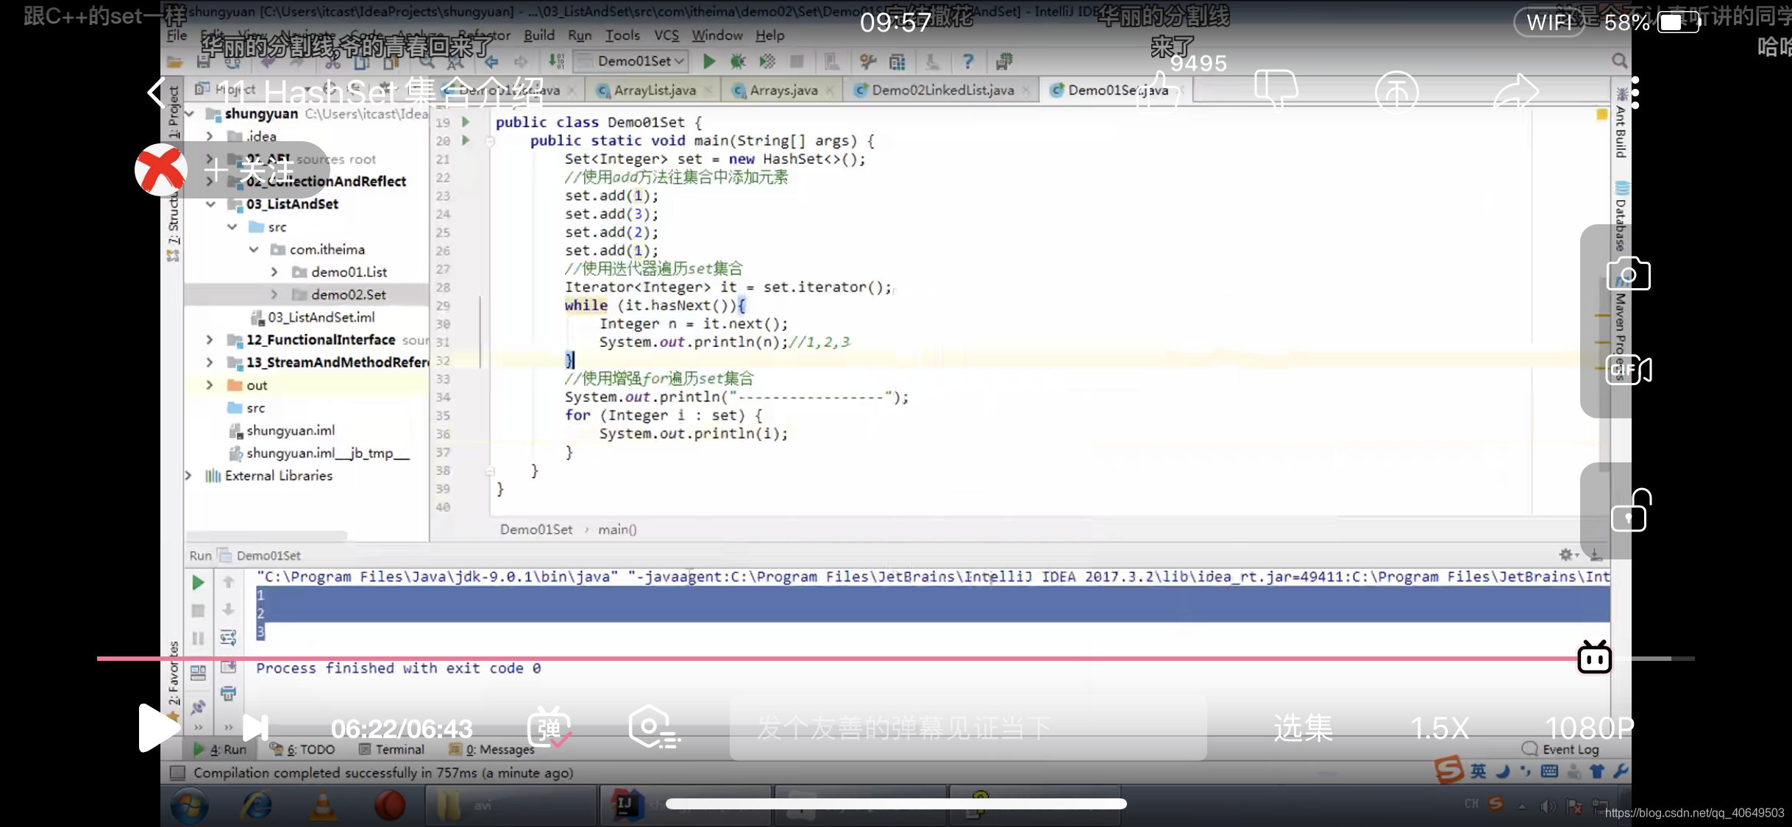Go back with the left chevron
Screen dimensions: 1792x827
[156, 93]
